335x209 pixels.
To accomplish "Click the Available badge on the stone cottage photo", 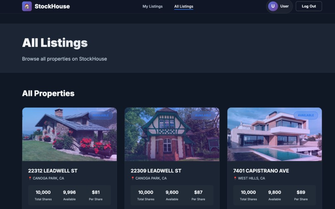I will tap(101, 115).
